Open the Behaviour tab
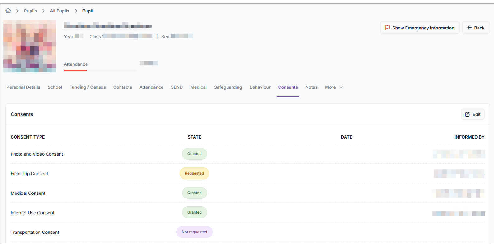The image size is (494, 244). tap(260, 87)
